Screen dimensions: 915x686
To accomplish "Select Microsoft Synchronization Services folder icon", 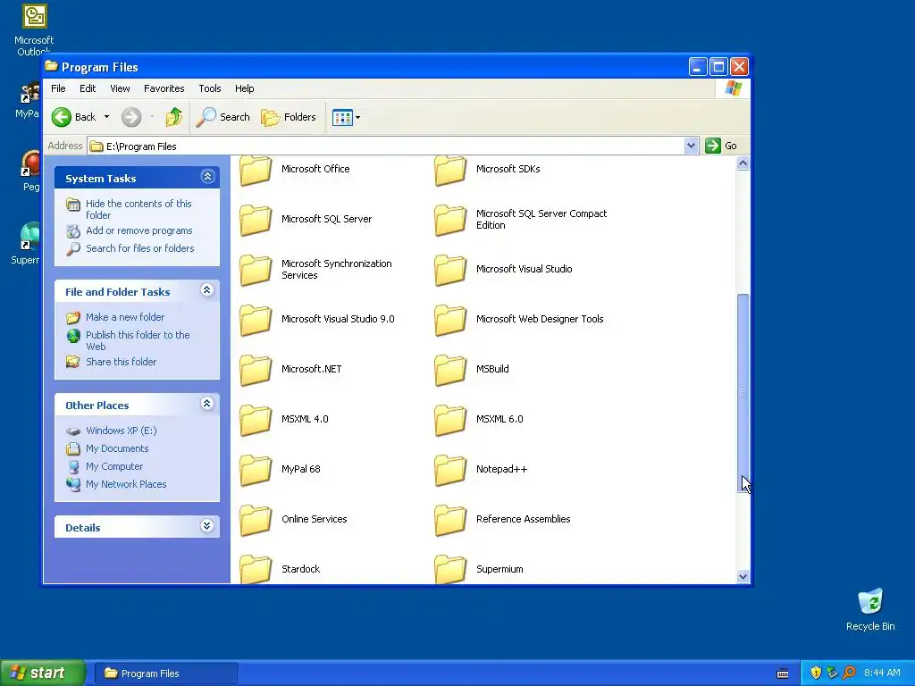I will point(256,270).
